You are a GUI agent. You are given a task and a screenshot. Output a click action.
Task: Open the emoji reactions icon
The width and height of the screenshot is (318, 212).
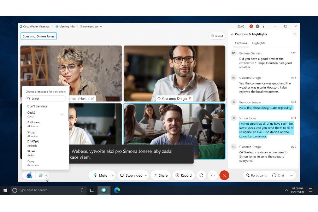pos(201,175)
